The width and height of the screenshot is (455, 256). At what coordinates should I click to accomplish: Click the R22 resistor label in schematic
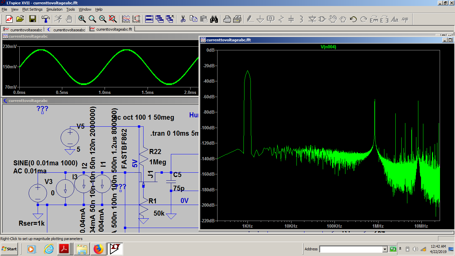tap(155, 152)
